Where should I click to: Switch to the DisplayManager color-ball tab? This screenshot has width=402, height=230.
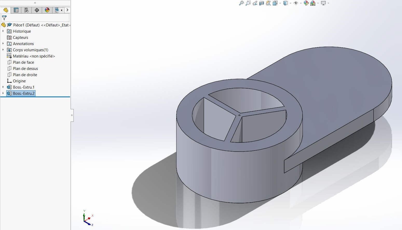pyautogui.click(x=47, y=10)
